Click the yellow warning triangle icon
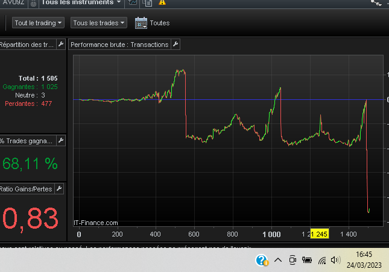The height and width of the screenshot is (272, 389). click(162, 2)
